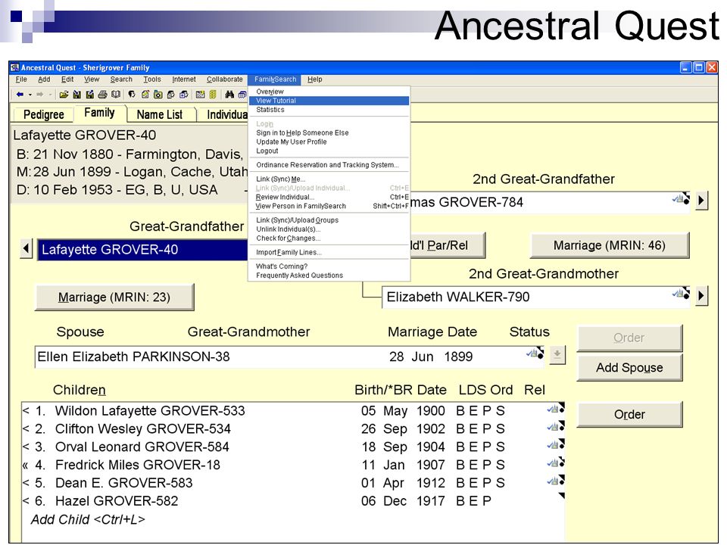Click the yellow list toolbar icon
The image size is (727, 545).
(x=213, y=95)
